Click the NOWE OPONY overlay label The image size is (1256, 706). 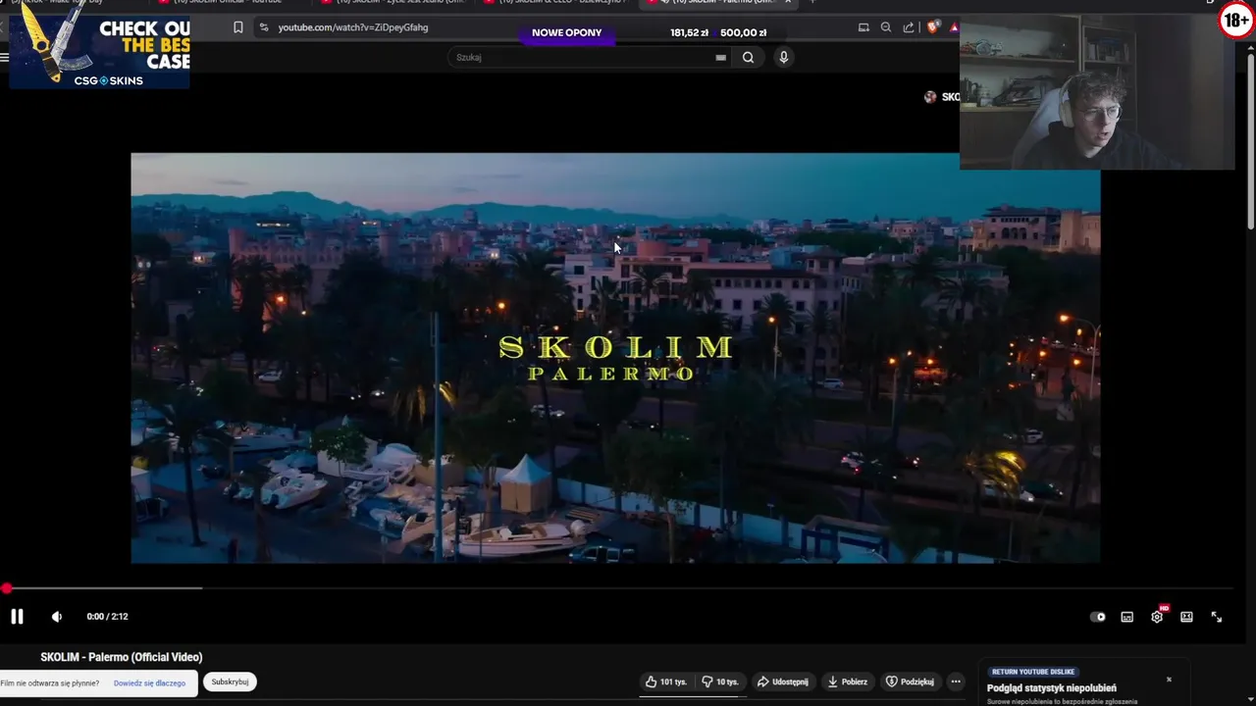tap(566, 32)
